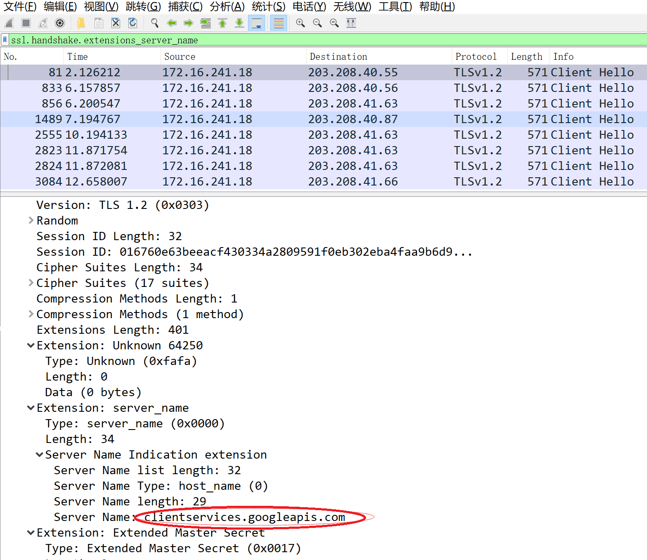Screen dimensions: 647x560
Task: Click the resize columns icon
Action: coord(351,23)
